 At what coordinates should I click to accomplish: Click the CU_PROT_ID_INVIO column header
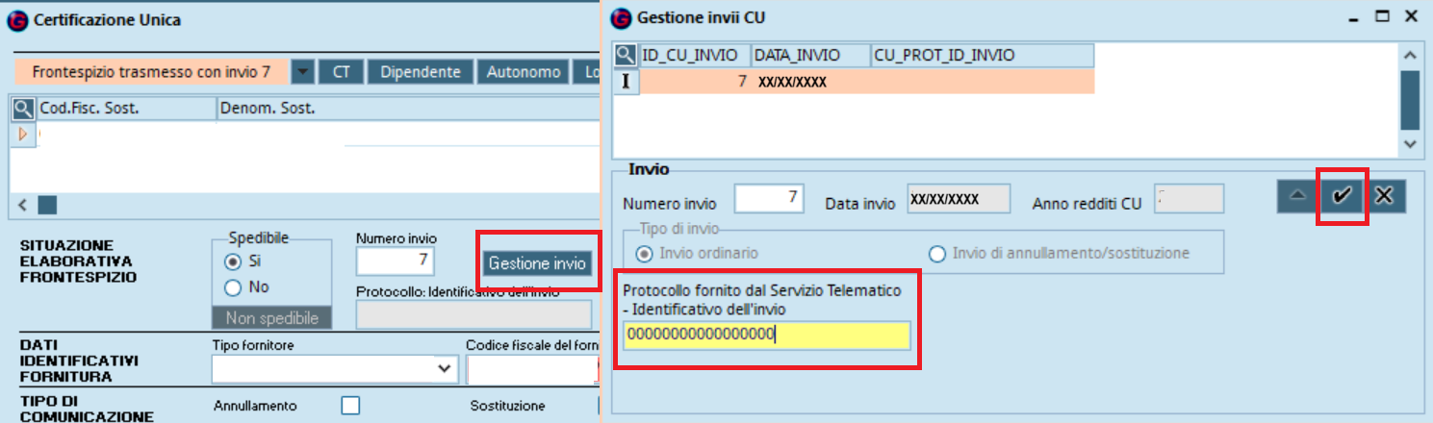coord(982,55)
